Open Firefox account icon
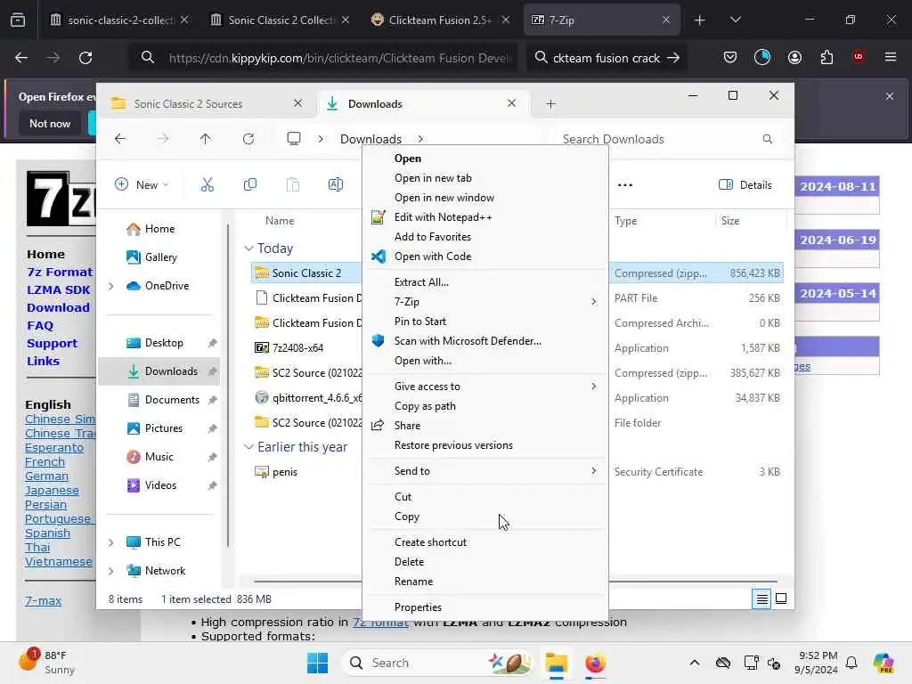Viewport: 912px width, 684px height. tap(794, 57)
